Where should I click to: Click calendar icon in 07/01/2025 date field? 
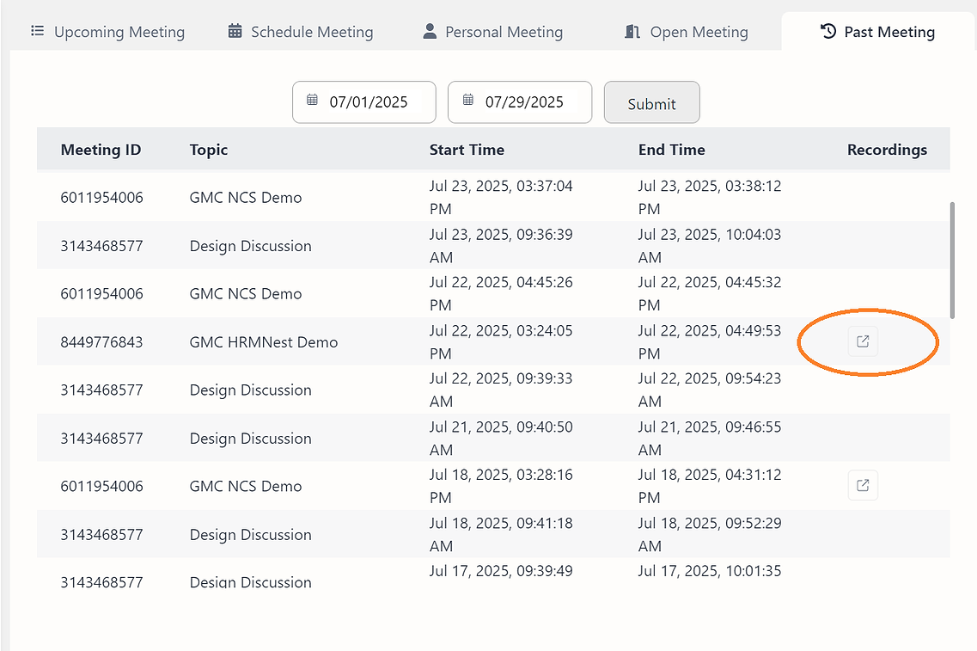point(312,100)
